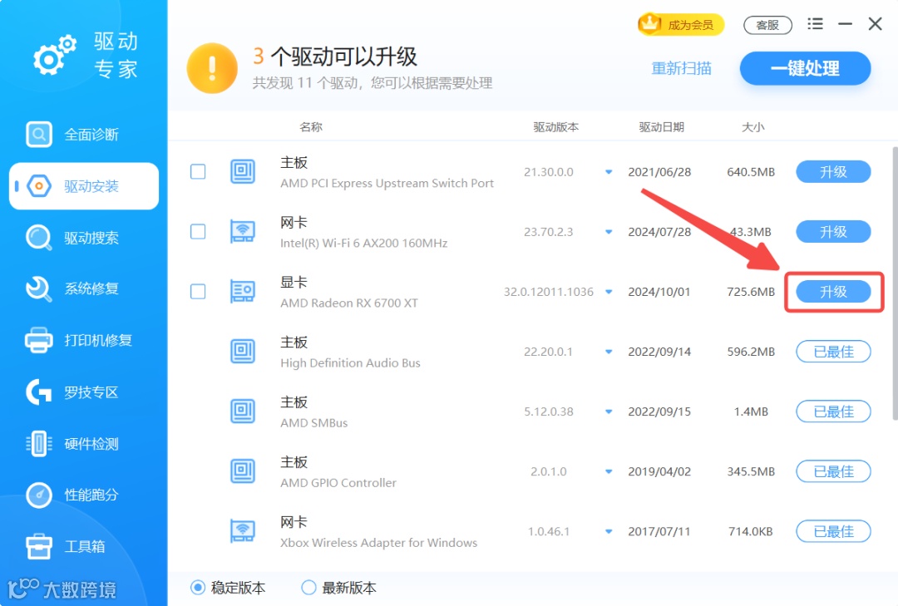Switch to 驱动搜索 section
This screenshot has height=606, width=898.
click(x=84, y=238)
